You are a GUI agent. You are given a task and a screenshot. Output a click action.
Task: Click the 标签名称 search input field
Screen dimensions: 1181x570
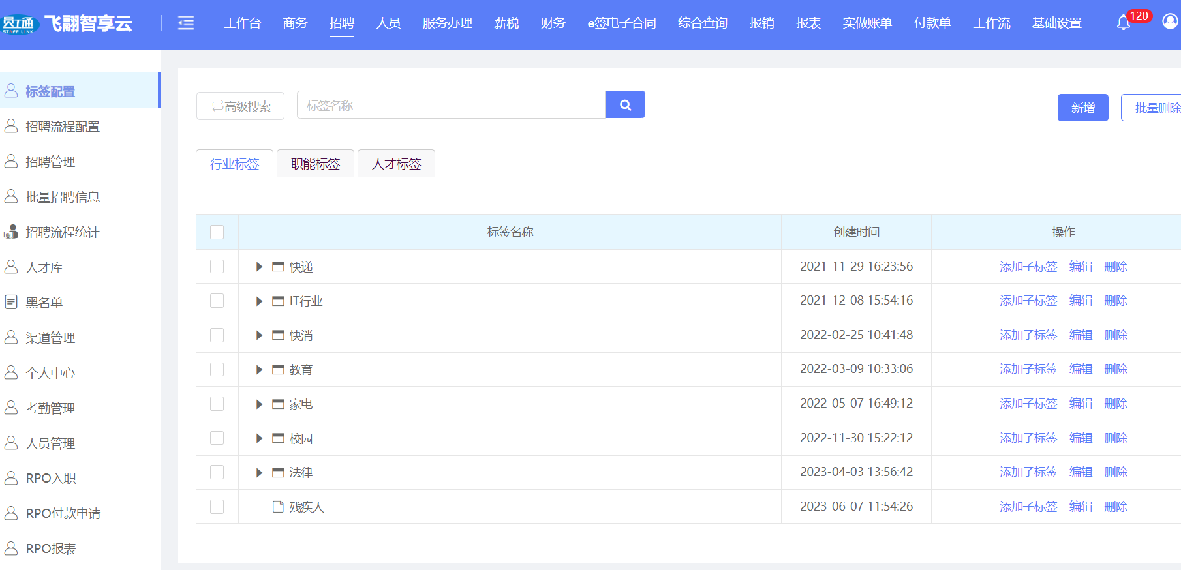[x=450, y=105]
